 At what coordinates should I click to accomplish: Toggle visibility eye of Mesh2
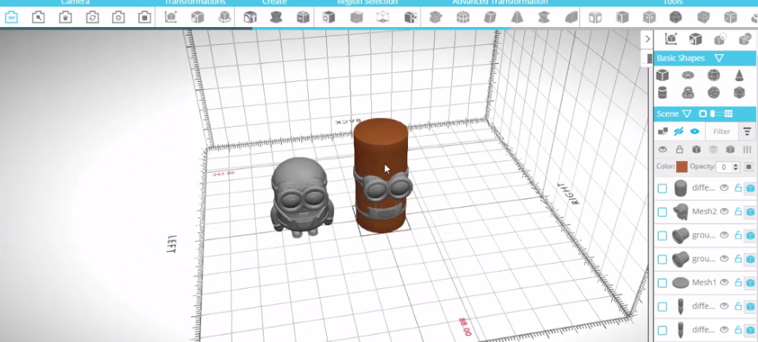(724, 211)
